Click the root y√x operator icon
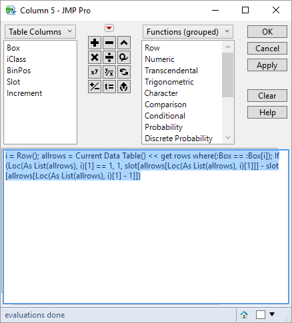The height and width of the screenshot is (323, 292). (x=109, y=72)
